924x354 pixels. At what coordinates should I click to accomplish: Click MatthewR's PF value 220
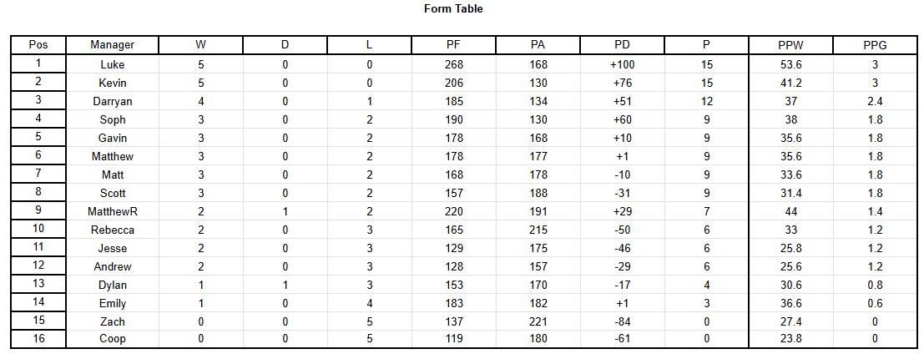pos(454,211)
